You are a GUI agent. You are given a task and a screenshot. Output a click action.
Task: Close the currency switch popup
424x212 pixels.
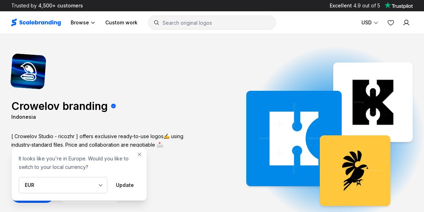(140, 154)
